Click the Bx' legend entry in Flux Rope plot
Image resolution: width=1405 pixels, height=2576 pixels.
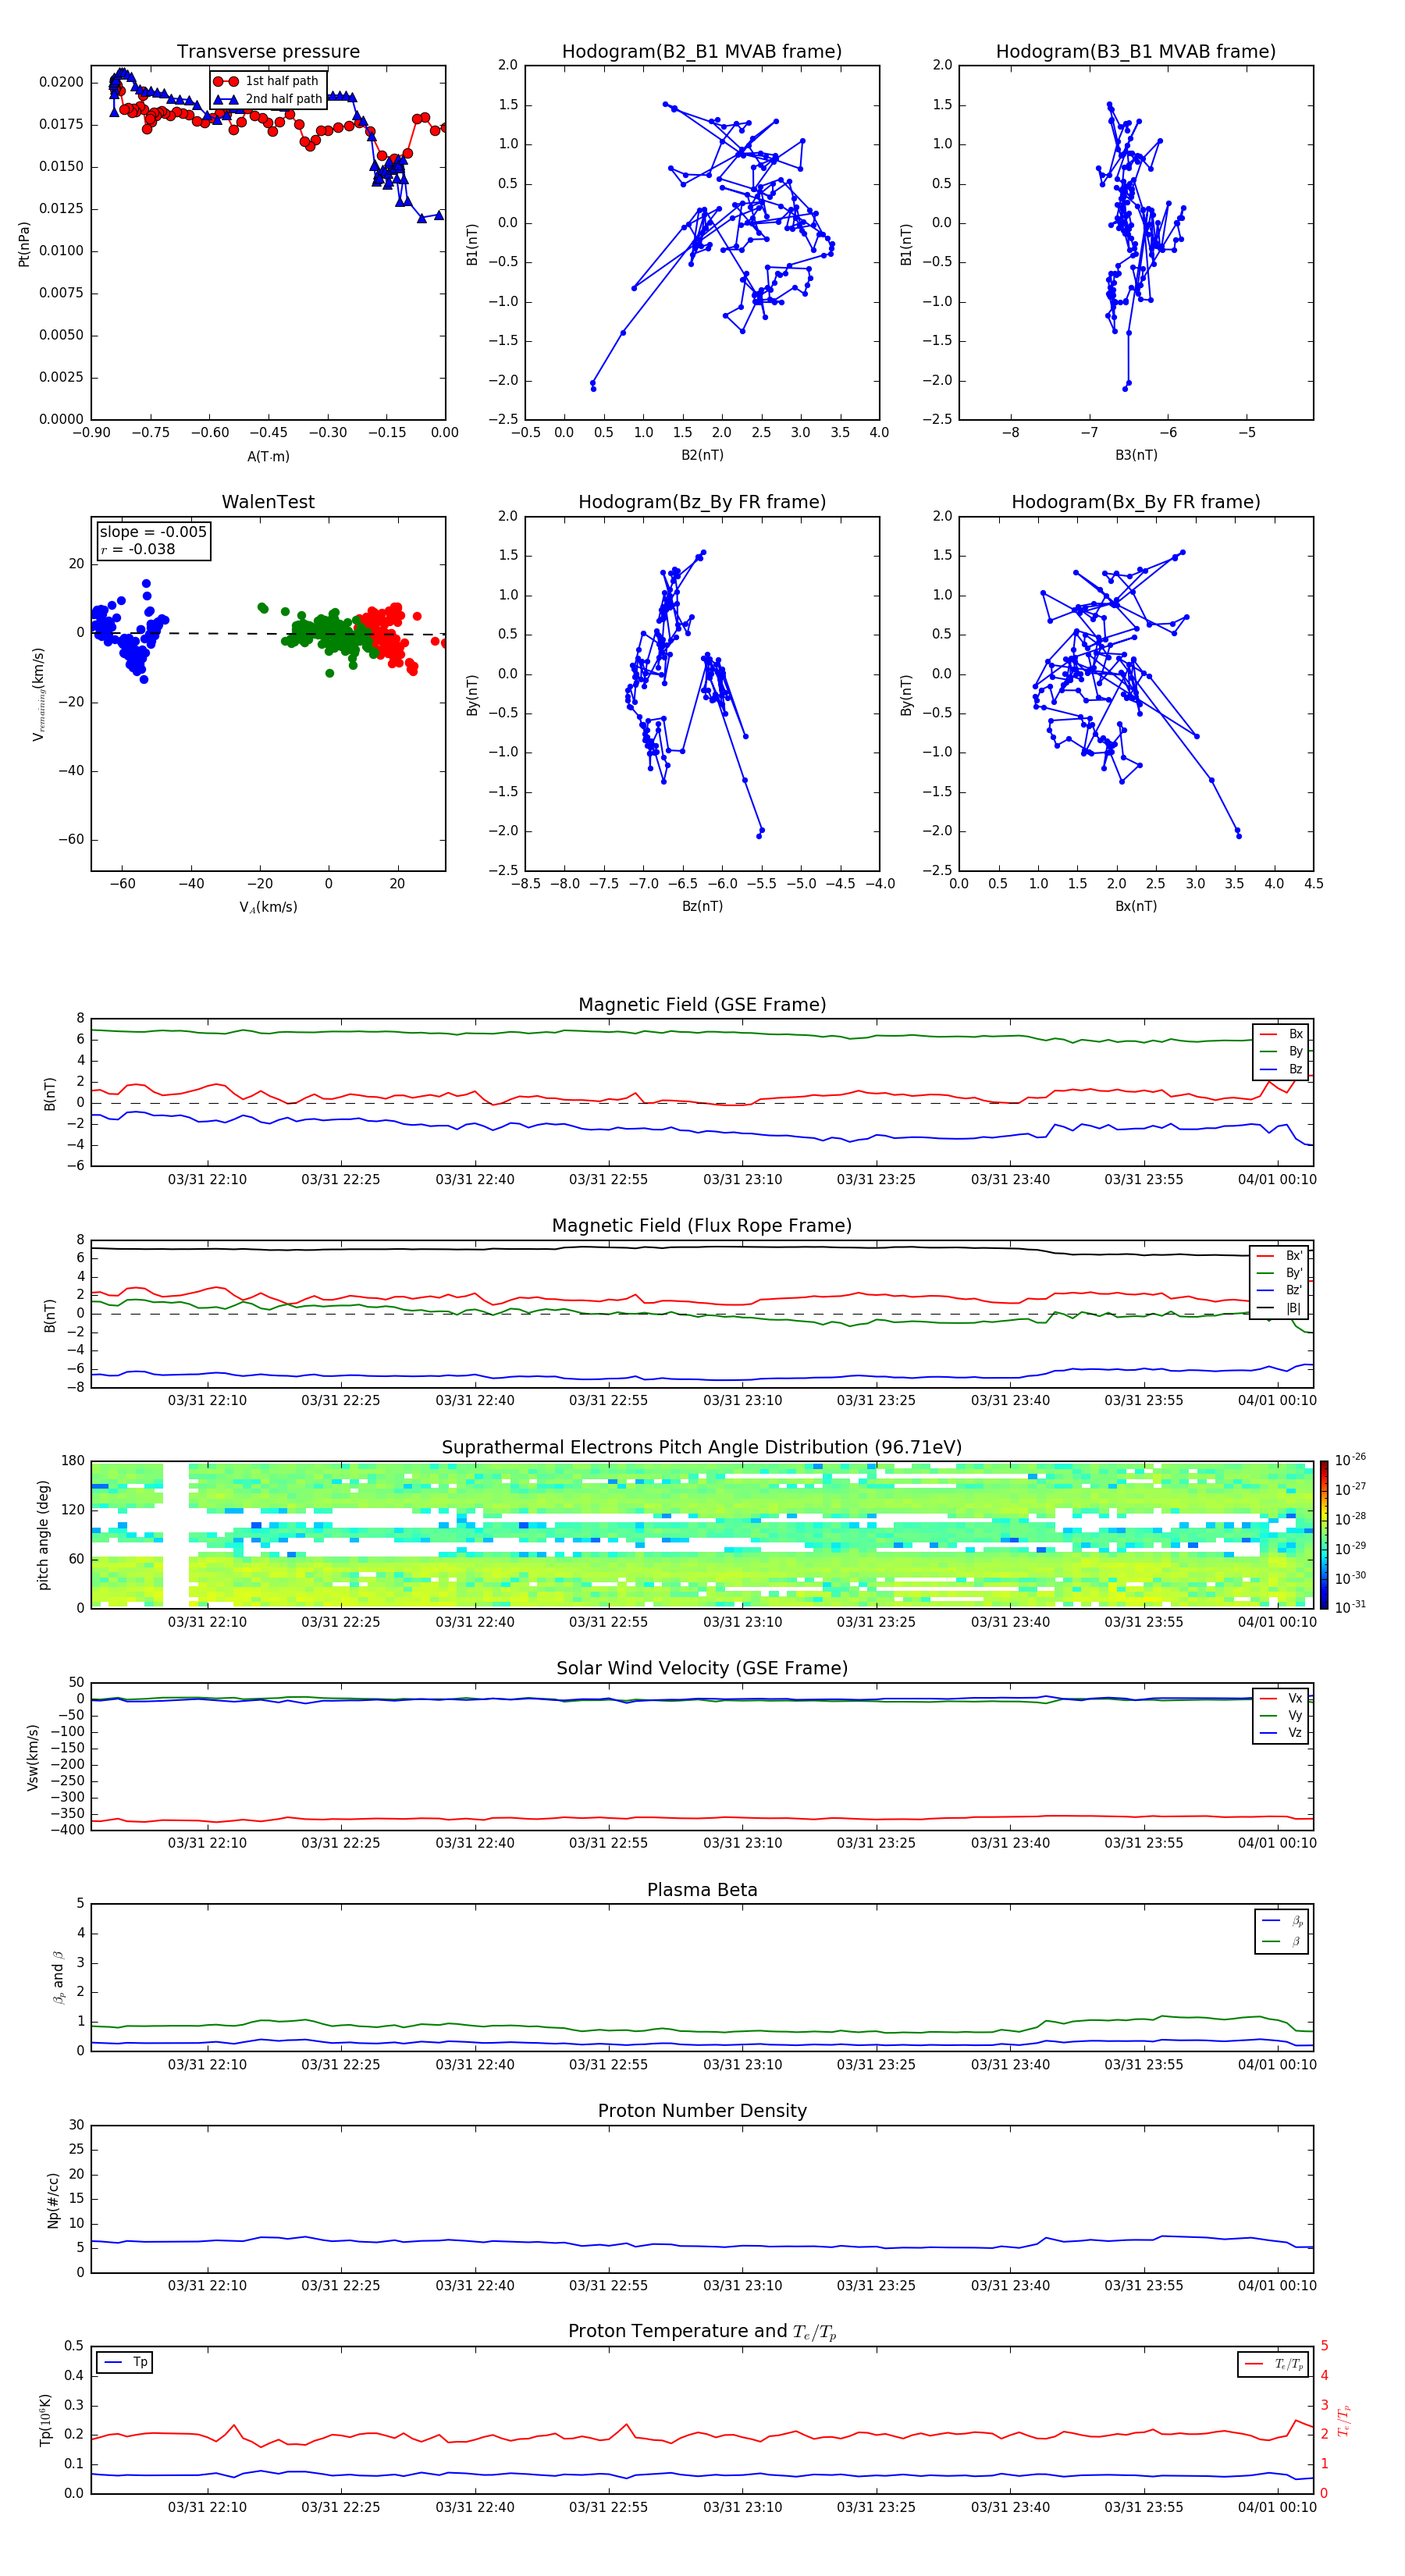1280,1256
